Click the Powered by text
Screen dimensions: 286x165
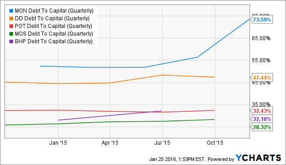coord(221,159)
